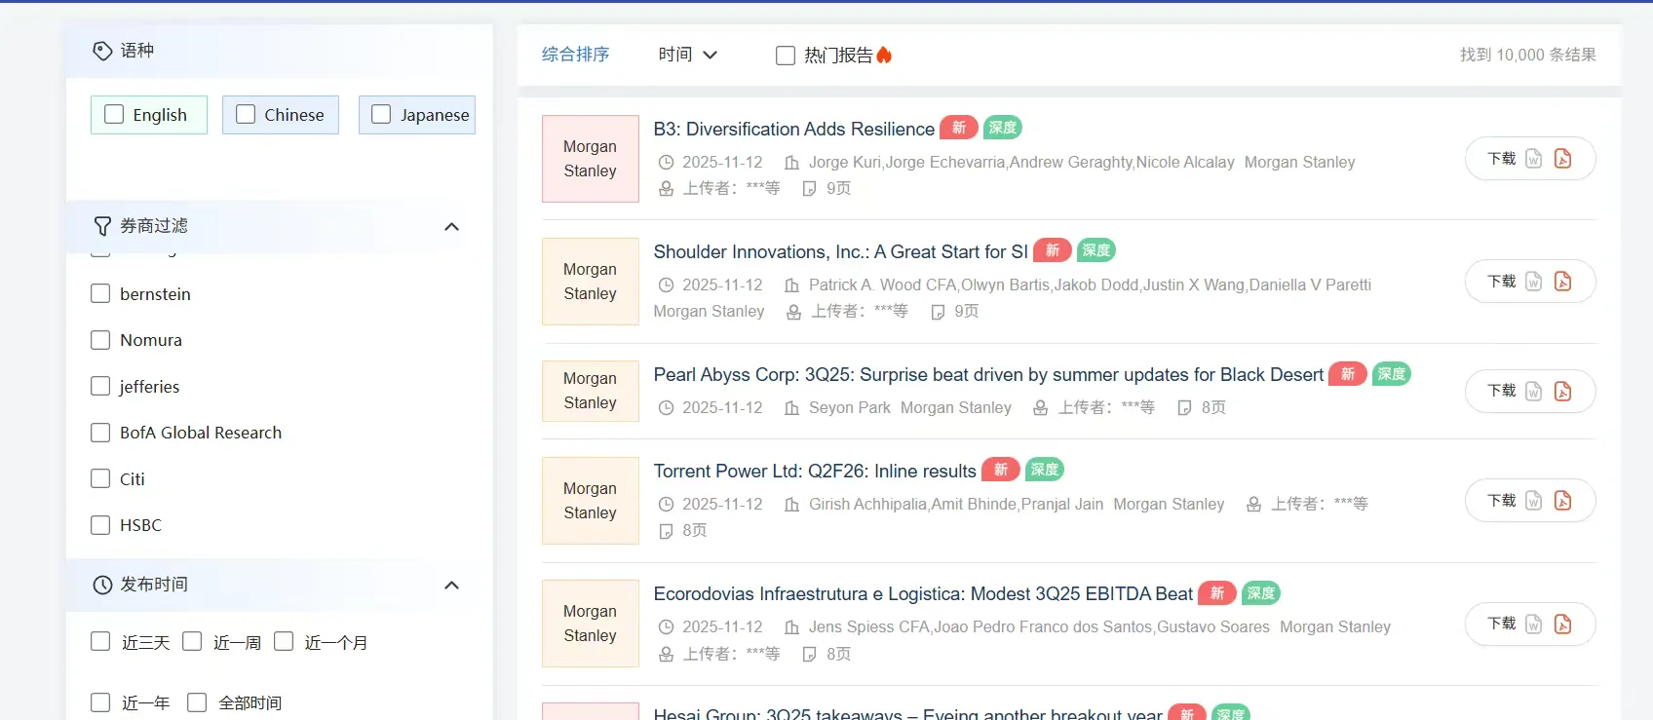
Task: Select the jefferies broker filter
Action: pyautogui.click(x=100, y=386)
